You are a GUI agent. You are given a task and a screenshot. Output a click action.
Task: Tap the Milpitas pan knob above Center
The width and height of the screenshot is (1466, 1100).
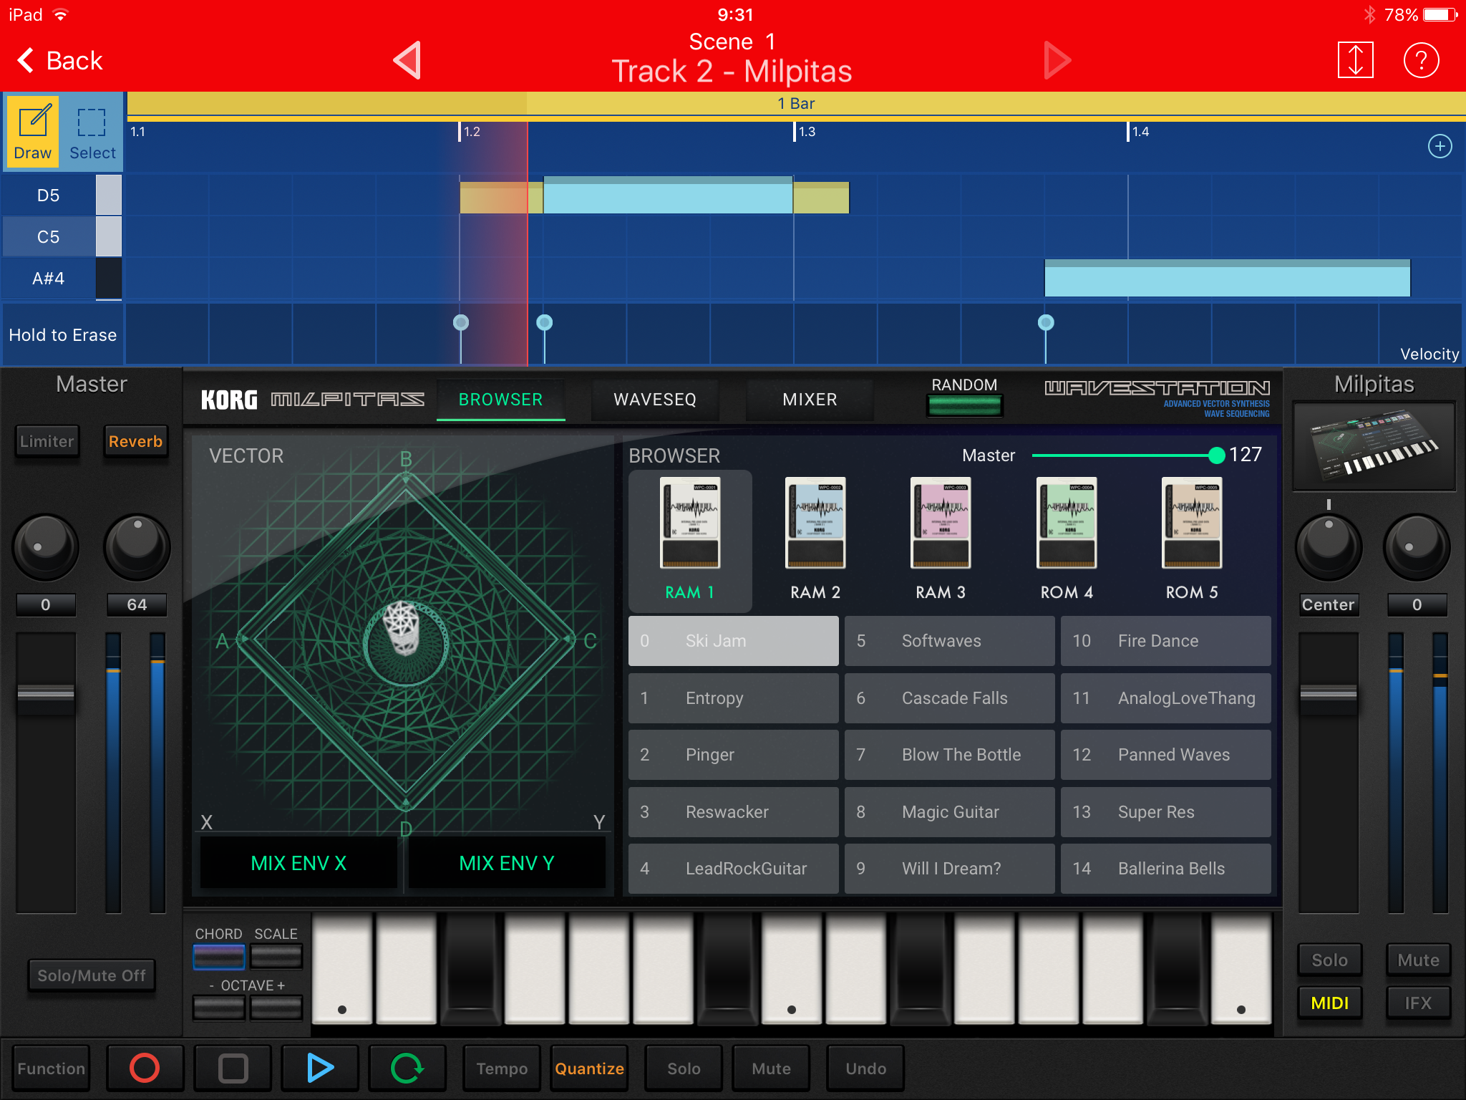click(1329, 547)
